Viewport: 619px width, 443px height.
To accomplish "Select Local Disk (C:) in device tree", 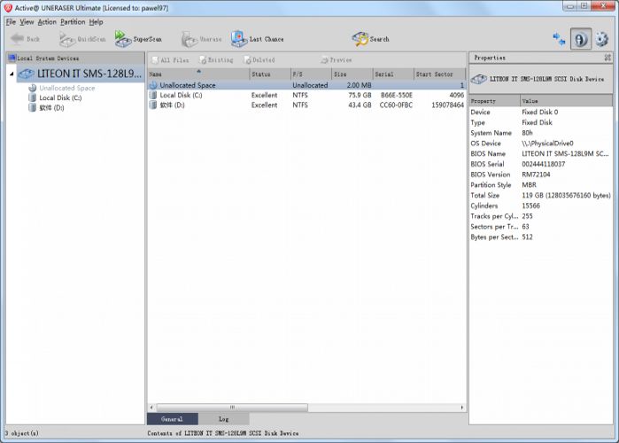I will pos(60,98).
